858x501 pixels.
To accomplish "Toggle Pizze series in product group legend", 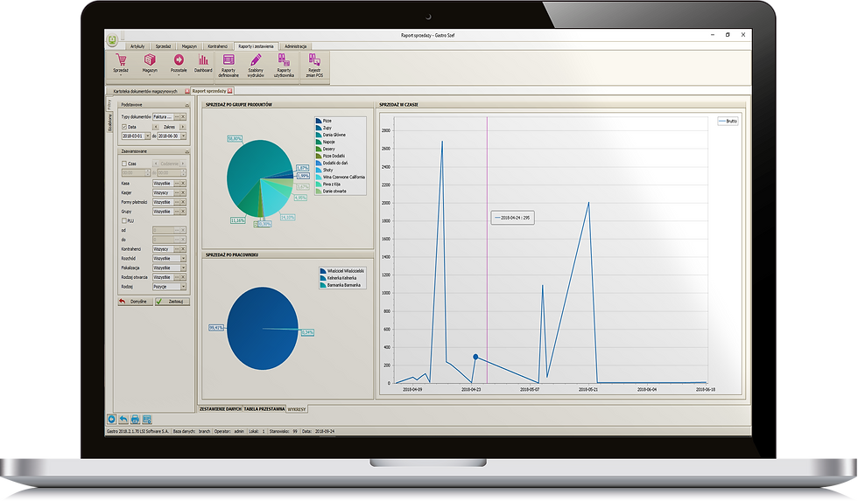I will click(323, 121).
